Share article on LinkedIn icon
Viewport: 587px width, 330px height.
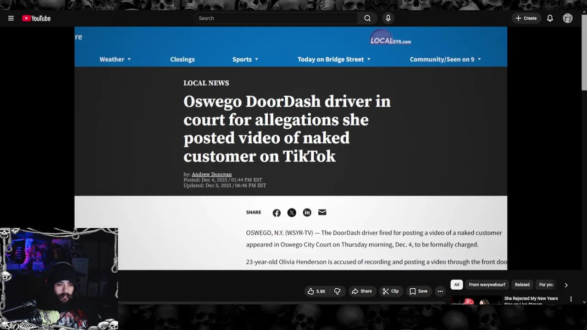coord(307,213)
